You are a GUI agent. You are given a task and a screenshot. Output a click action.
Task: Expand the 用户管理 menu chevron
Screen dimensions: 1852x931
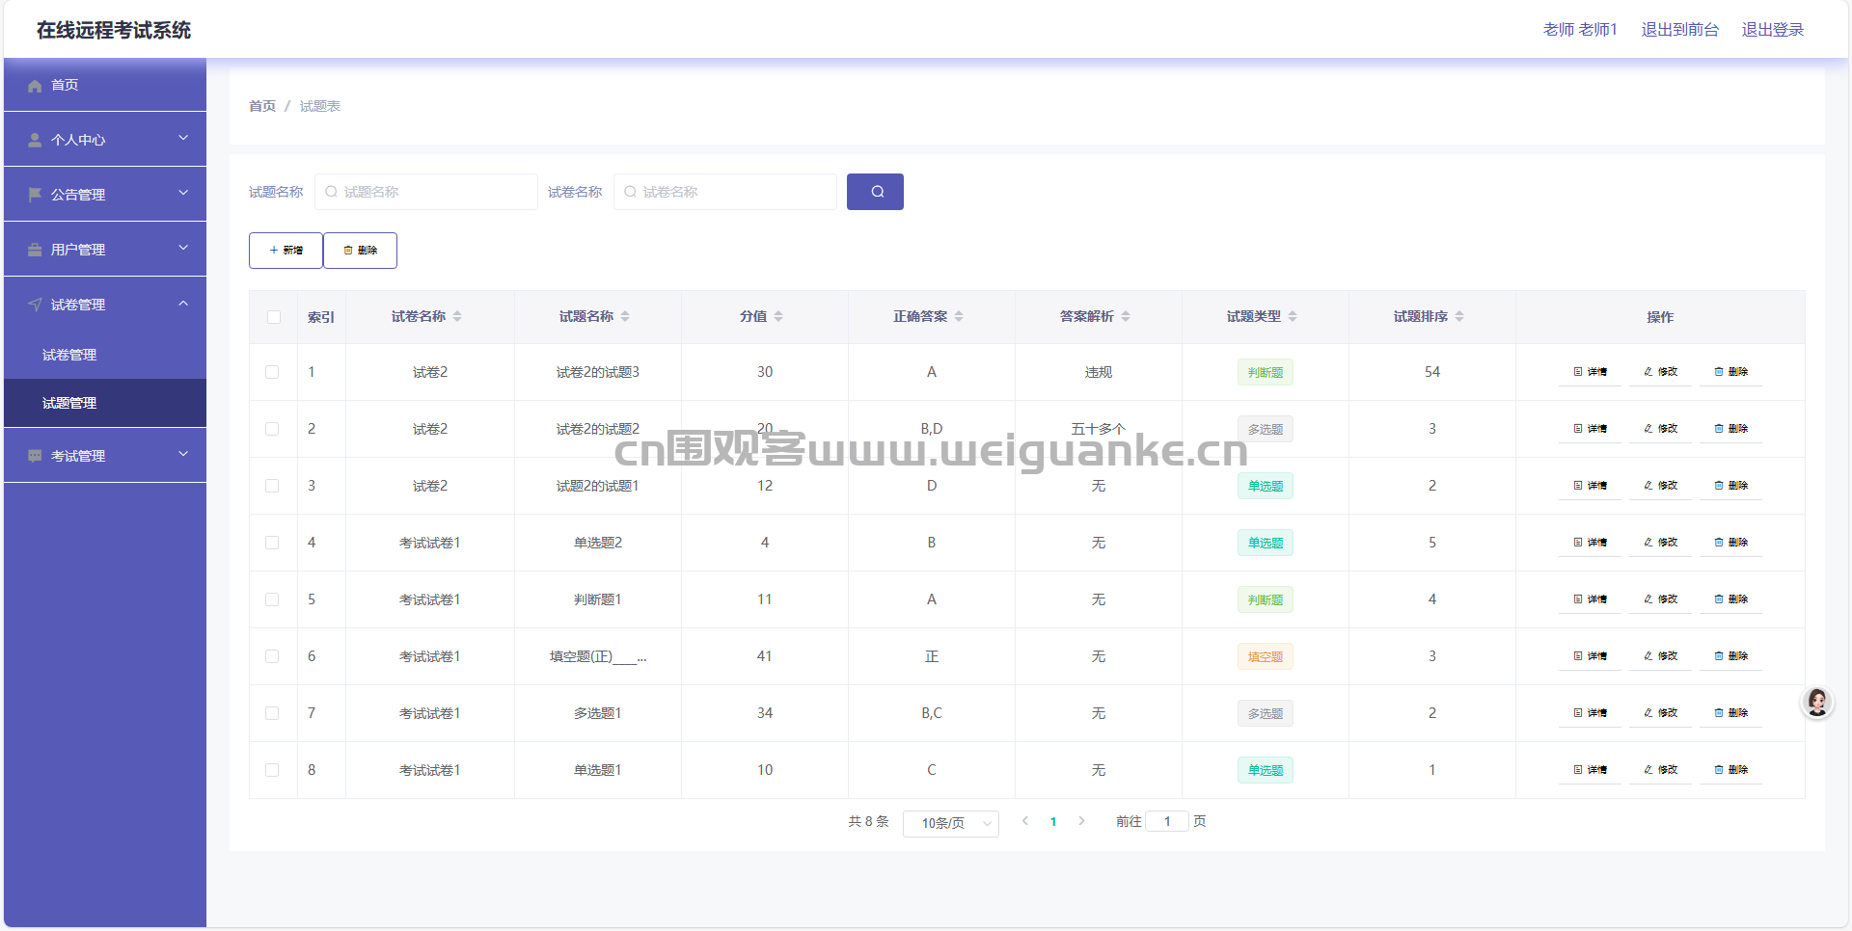pos(183,248)
